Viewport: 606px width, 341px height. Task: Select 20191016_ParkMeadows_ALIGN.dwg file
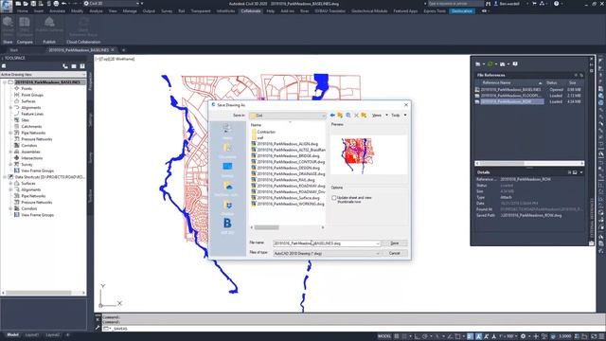point(284,144)
